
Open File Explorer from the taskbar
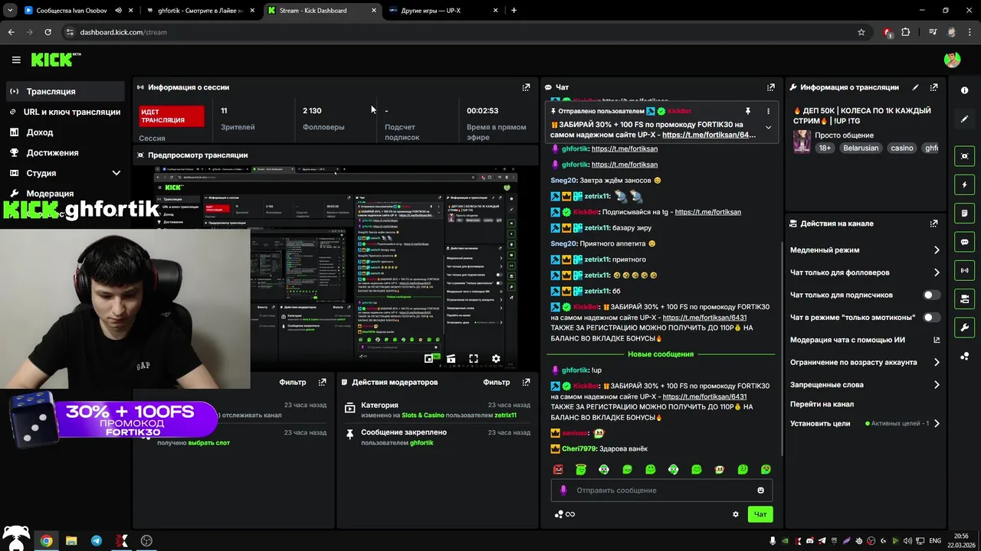[71, 541]
